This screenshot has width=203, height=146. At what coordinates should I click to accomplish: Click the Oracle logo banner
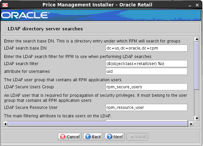point(101,15)
